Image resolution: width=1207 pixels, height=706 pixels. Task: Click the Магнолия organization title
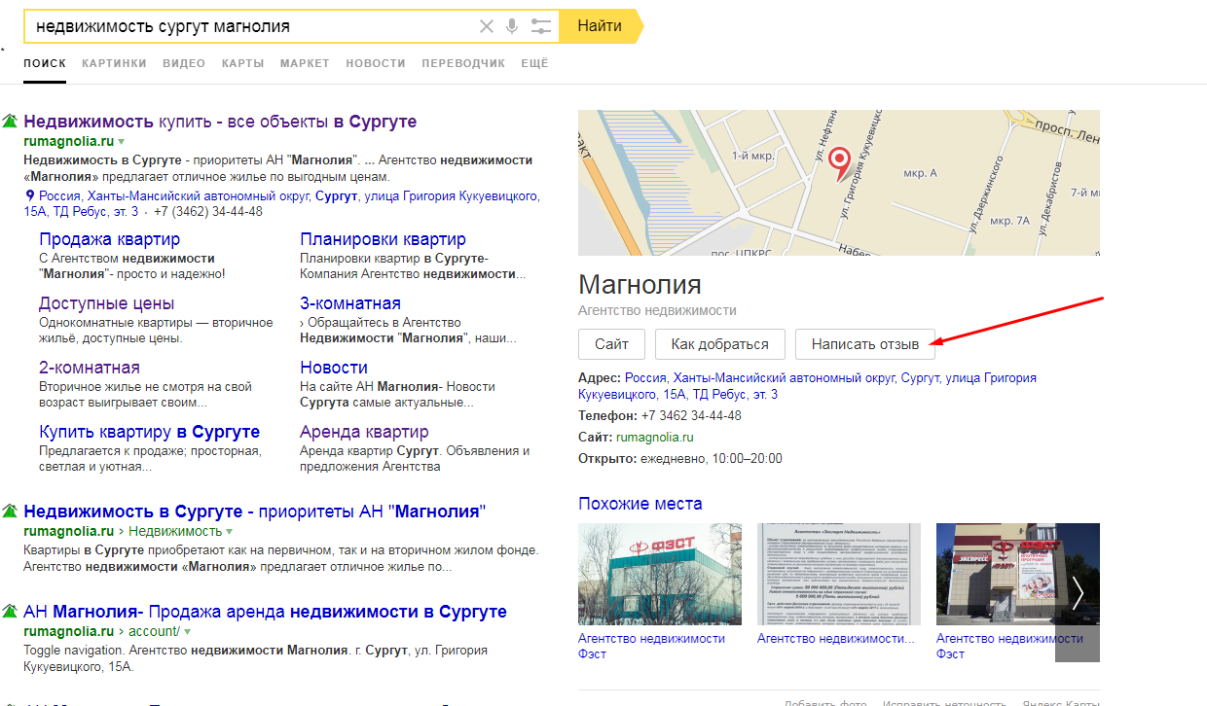(640, 285)
